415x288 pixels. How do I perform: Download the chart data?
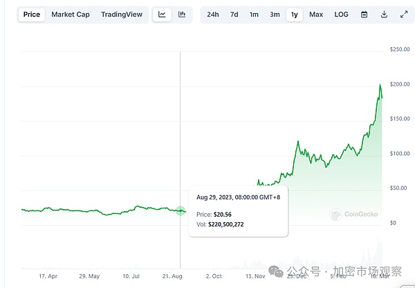click(x=384, y=15)
